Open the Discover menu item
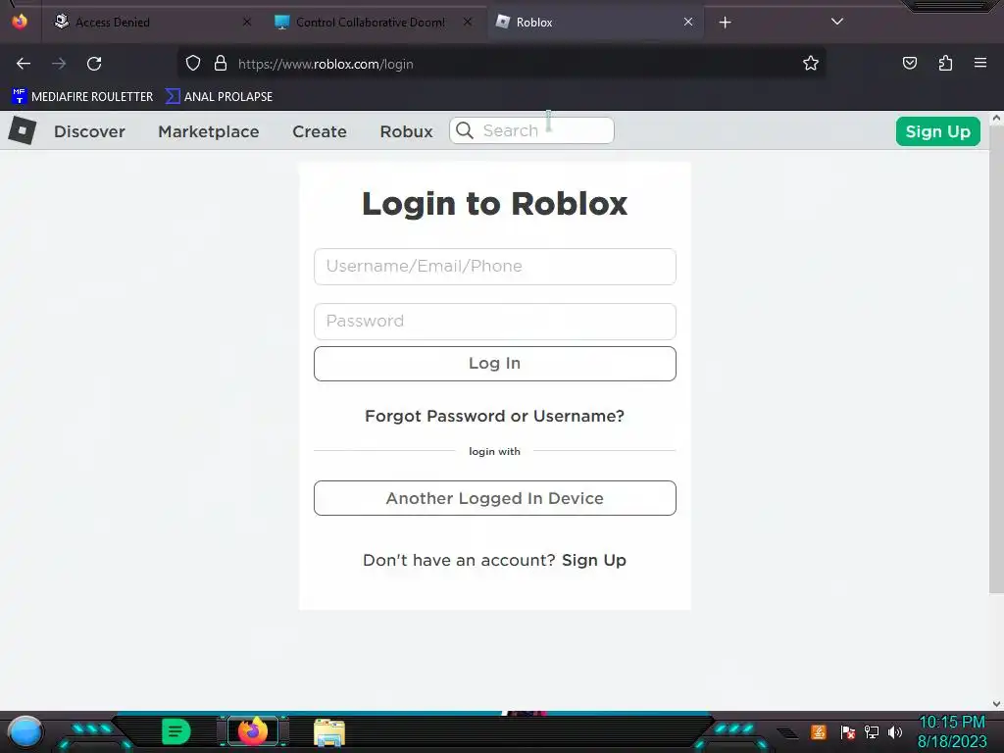 (89, 131)
